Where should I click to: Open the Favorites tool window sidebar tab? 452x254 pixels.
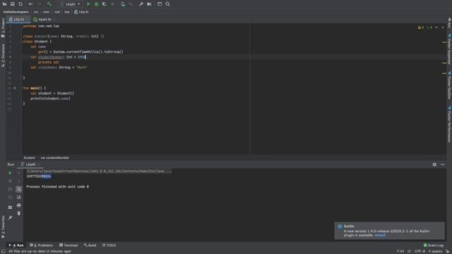click(x=3, y=227)
